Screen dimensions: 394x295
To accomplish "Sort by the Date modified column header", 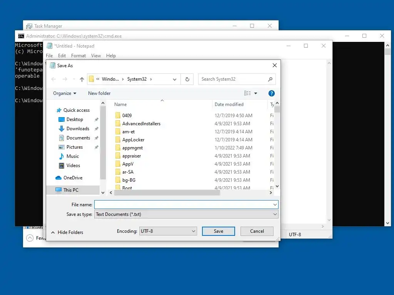I will [229, 104].
